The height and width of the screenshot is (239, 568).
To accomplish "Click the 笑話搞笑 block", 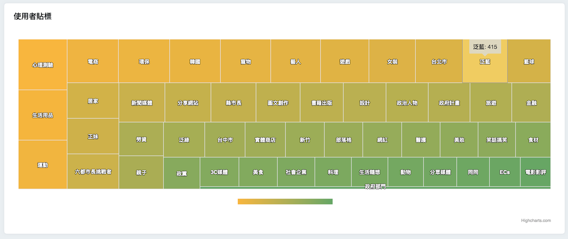I will click(497, 140).
